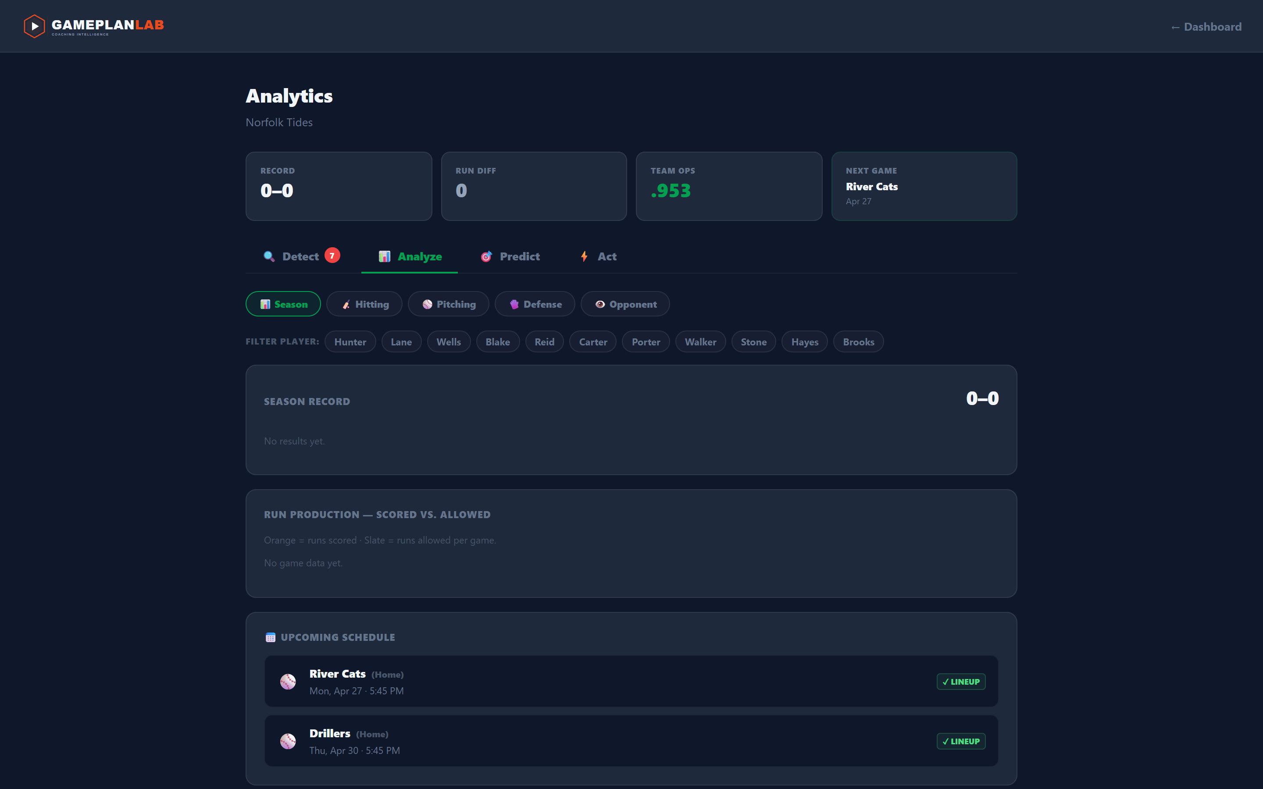Select the Season sub-tab

point(283,304)
